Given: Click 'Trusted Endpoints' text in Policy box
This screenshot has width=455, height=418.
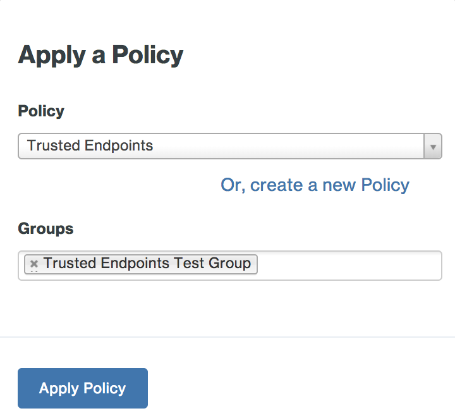Looking at the screenshot, I should tap(90, 146).
